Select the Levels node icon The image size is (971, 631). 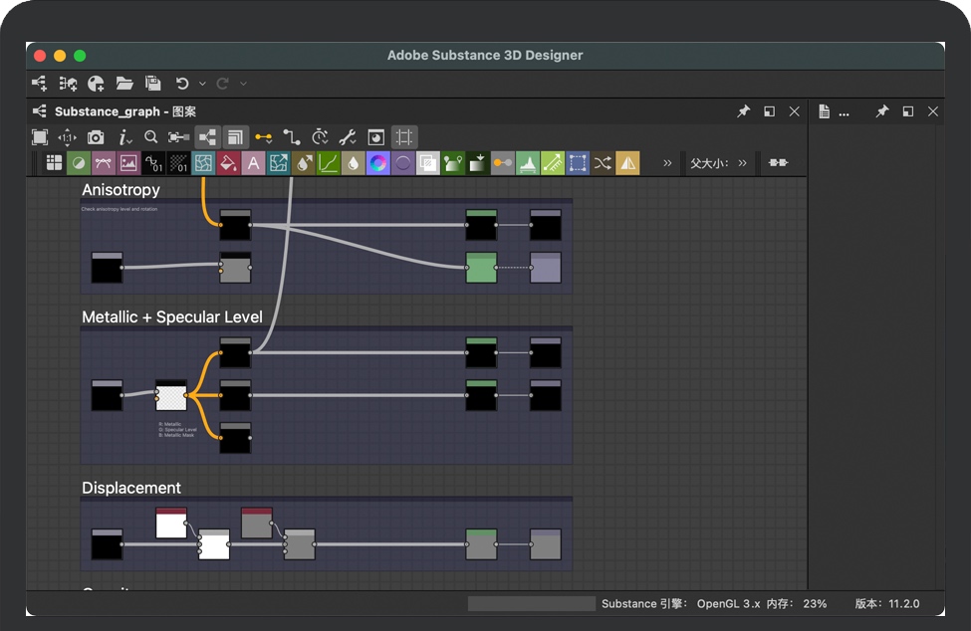(528, 163)
